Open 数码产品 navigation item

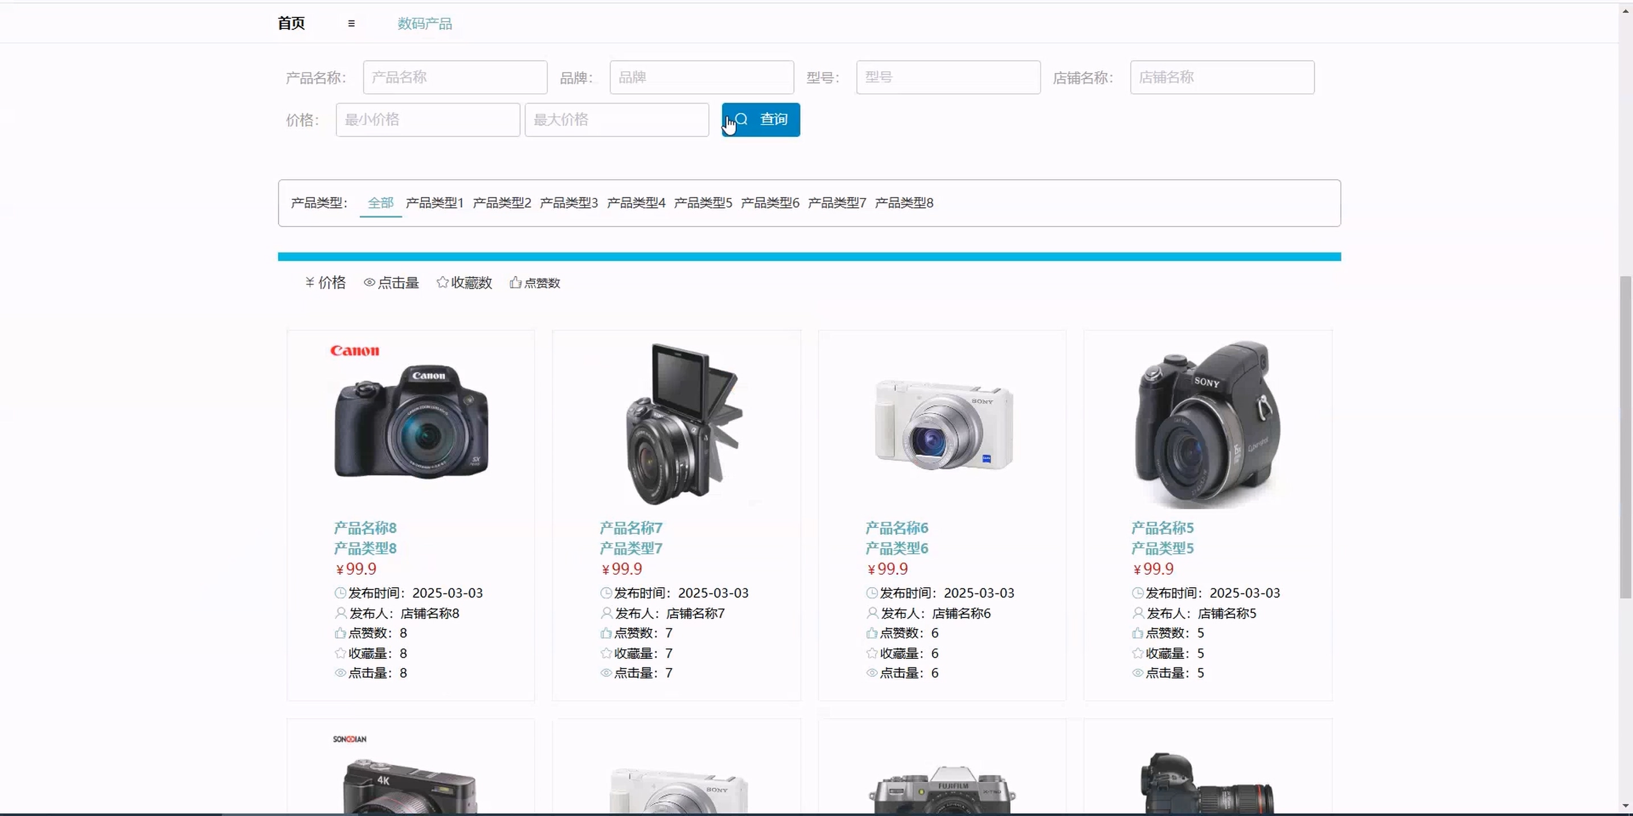pyautogui.click(x=424, y=23)
